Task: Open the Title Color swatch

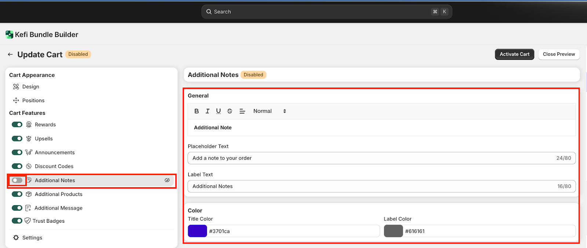Action: tap(197, 231)
